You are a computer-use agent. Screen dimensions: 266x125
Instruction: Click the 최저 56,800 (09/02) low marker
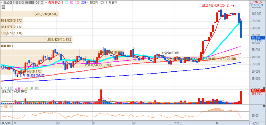tap(31, 76)
